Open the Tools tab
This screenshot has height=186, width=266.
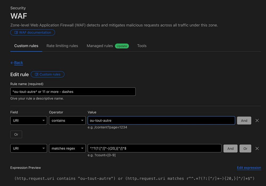[x=142, y=46]
